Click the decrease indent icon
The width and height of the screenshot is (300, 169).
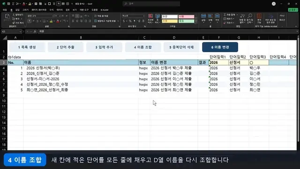pos(86,21)
